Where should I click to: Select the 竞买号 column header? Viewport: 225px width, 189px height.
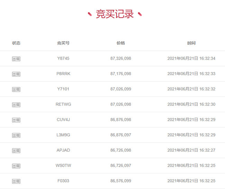[x=63, y=43]
